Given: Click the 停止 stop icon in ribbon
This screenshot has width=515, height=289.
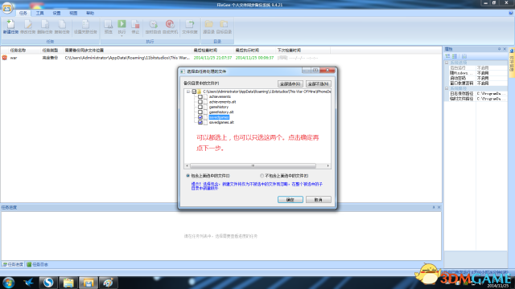Looking at the screenshot, I should [x=135, y=26].
